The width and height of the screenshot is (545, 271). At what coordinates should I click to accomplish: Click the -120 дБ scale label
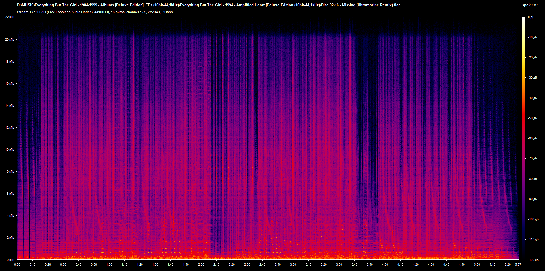(533, 260)
